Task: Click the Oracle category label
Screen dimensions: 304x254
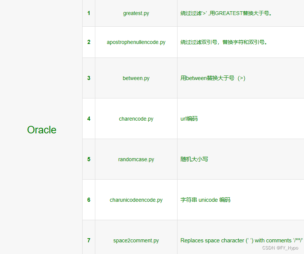Action: pyautogui.click(x=42, y=130)
